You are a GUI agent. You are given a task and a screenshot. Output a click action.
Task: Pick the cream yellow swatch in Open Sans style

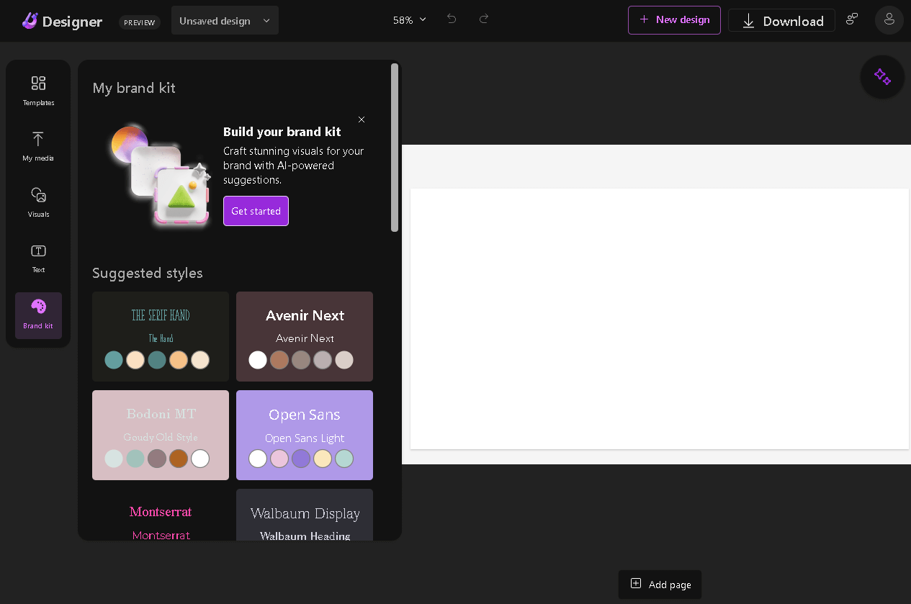(x=323, y=459)
